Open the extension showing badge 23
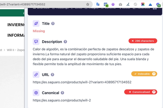Viewport: 163px width, 108px height. pos(158,5)
